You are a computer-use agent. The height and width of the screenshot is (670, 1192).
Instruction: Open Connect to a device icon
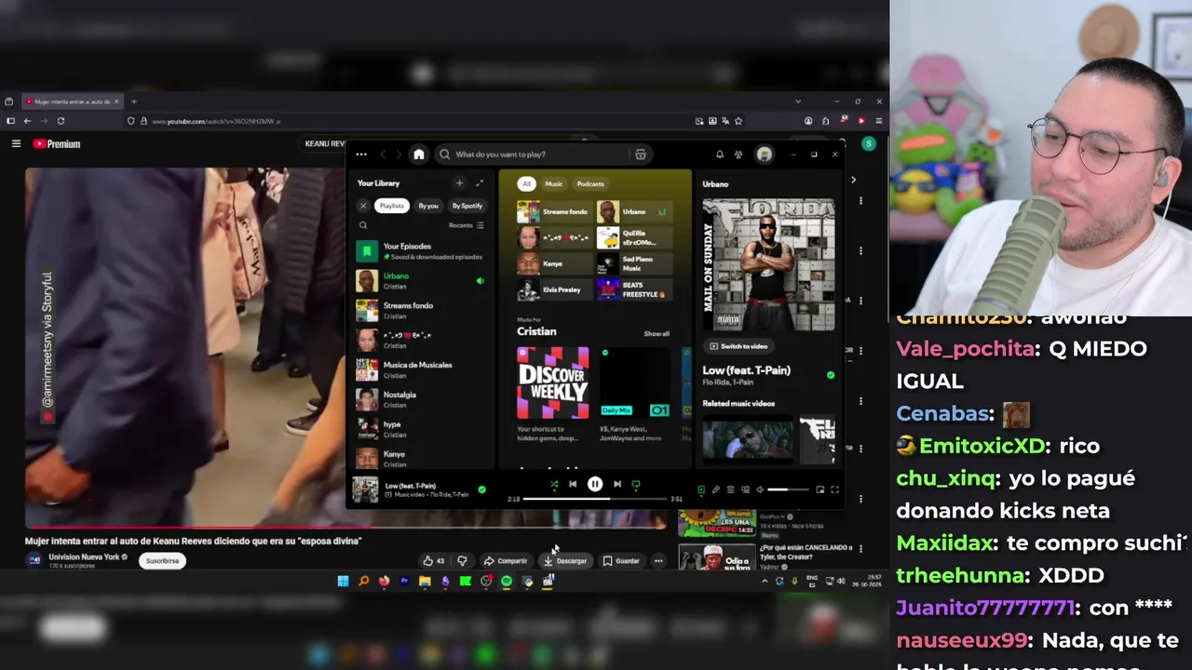point(745,489)
